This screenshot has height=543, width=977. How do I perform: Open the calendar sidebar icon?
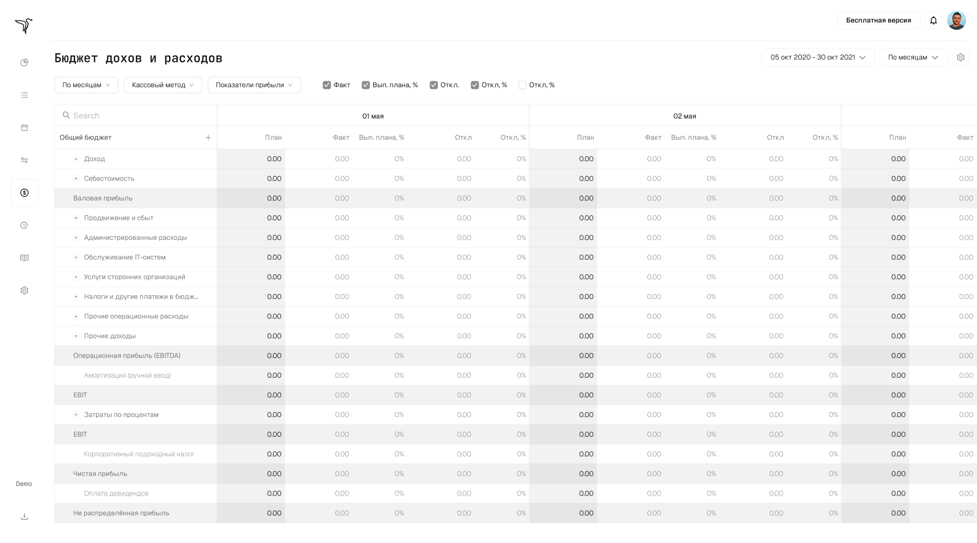click(x=24, y=128)
